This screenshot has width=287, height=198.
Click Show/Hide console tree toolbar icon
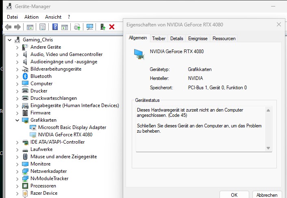tap(30, 27)
